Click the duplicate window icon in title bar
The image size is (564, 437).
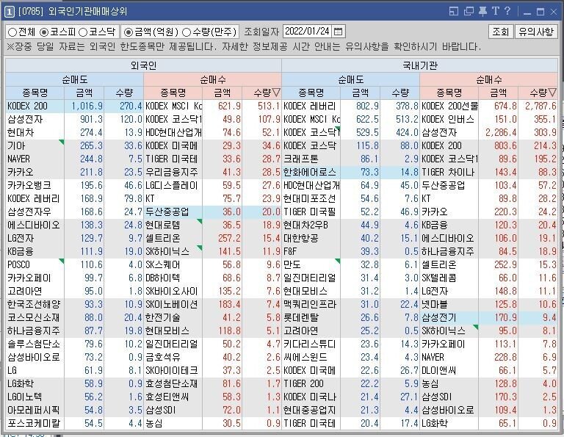click(x=469, y=12)
